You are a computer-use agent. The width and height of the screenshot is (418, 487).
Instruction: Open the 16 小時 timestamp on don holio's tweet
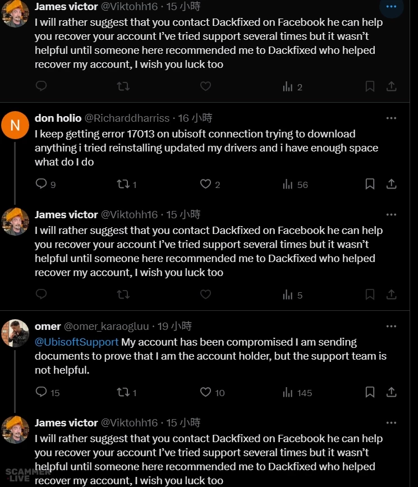click(195, 118)
